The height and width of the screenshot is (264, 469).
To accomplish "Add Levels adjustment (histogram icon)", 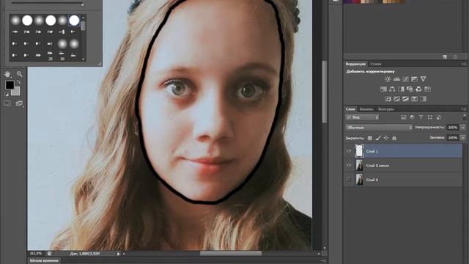I will coord(396,79).
